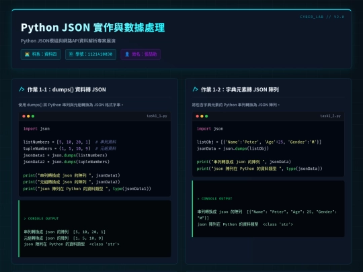Click the green dot in task1_2.py window
This screenshot has height=272, width=363.
(206, 116)
